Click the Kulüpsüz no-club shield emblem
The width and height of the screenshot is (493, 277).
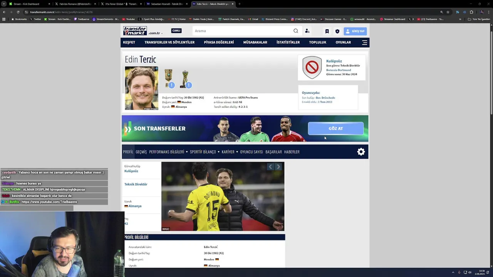tap(312, 67)
